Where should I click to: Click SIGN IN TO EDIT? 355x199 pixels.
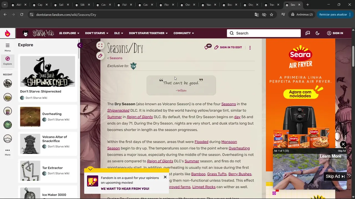tap(228, 47)
